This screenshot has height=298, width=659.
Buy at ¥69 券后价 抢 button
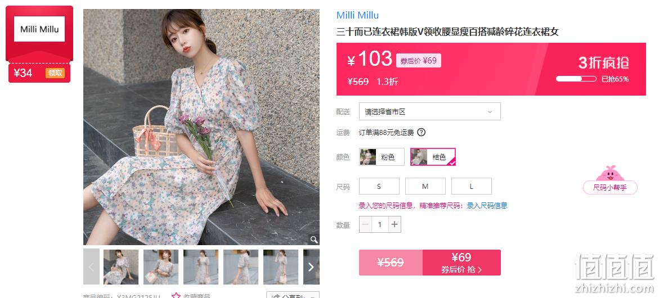tap(461, 263)
